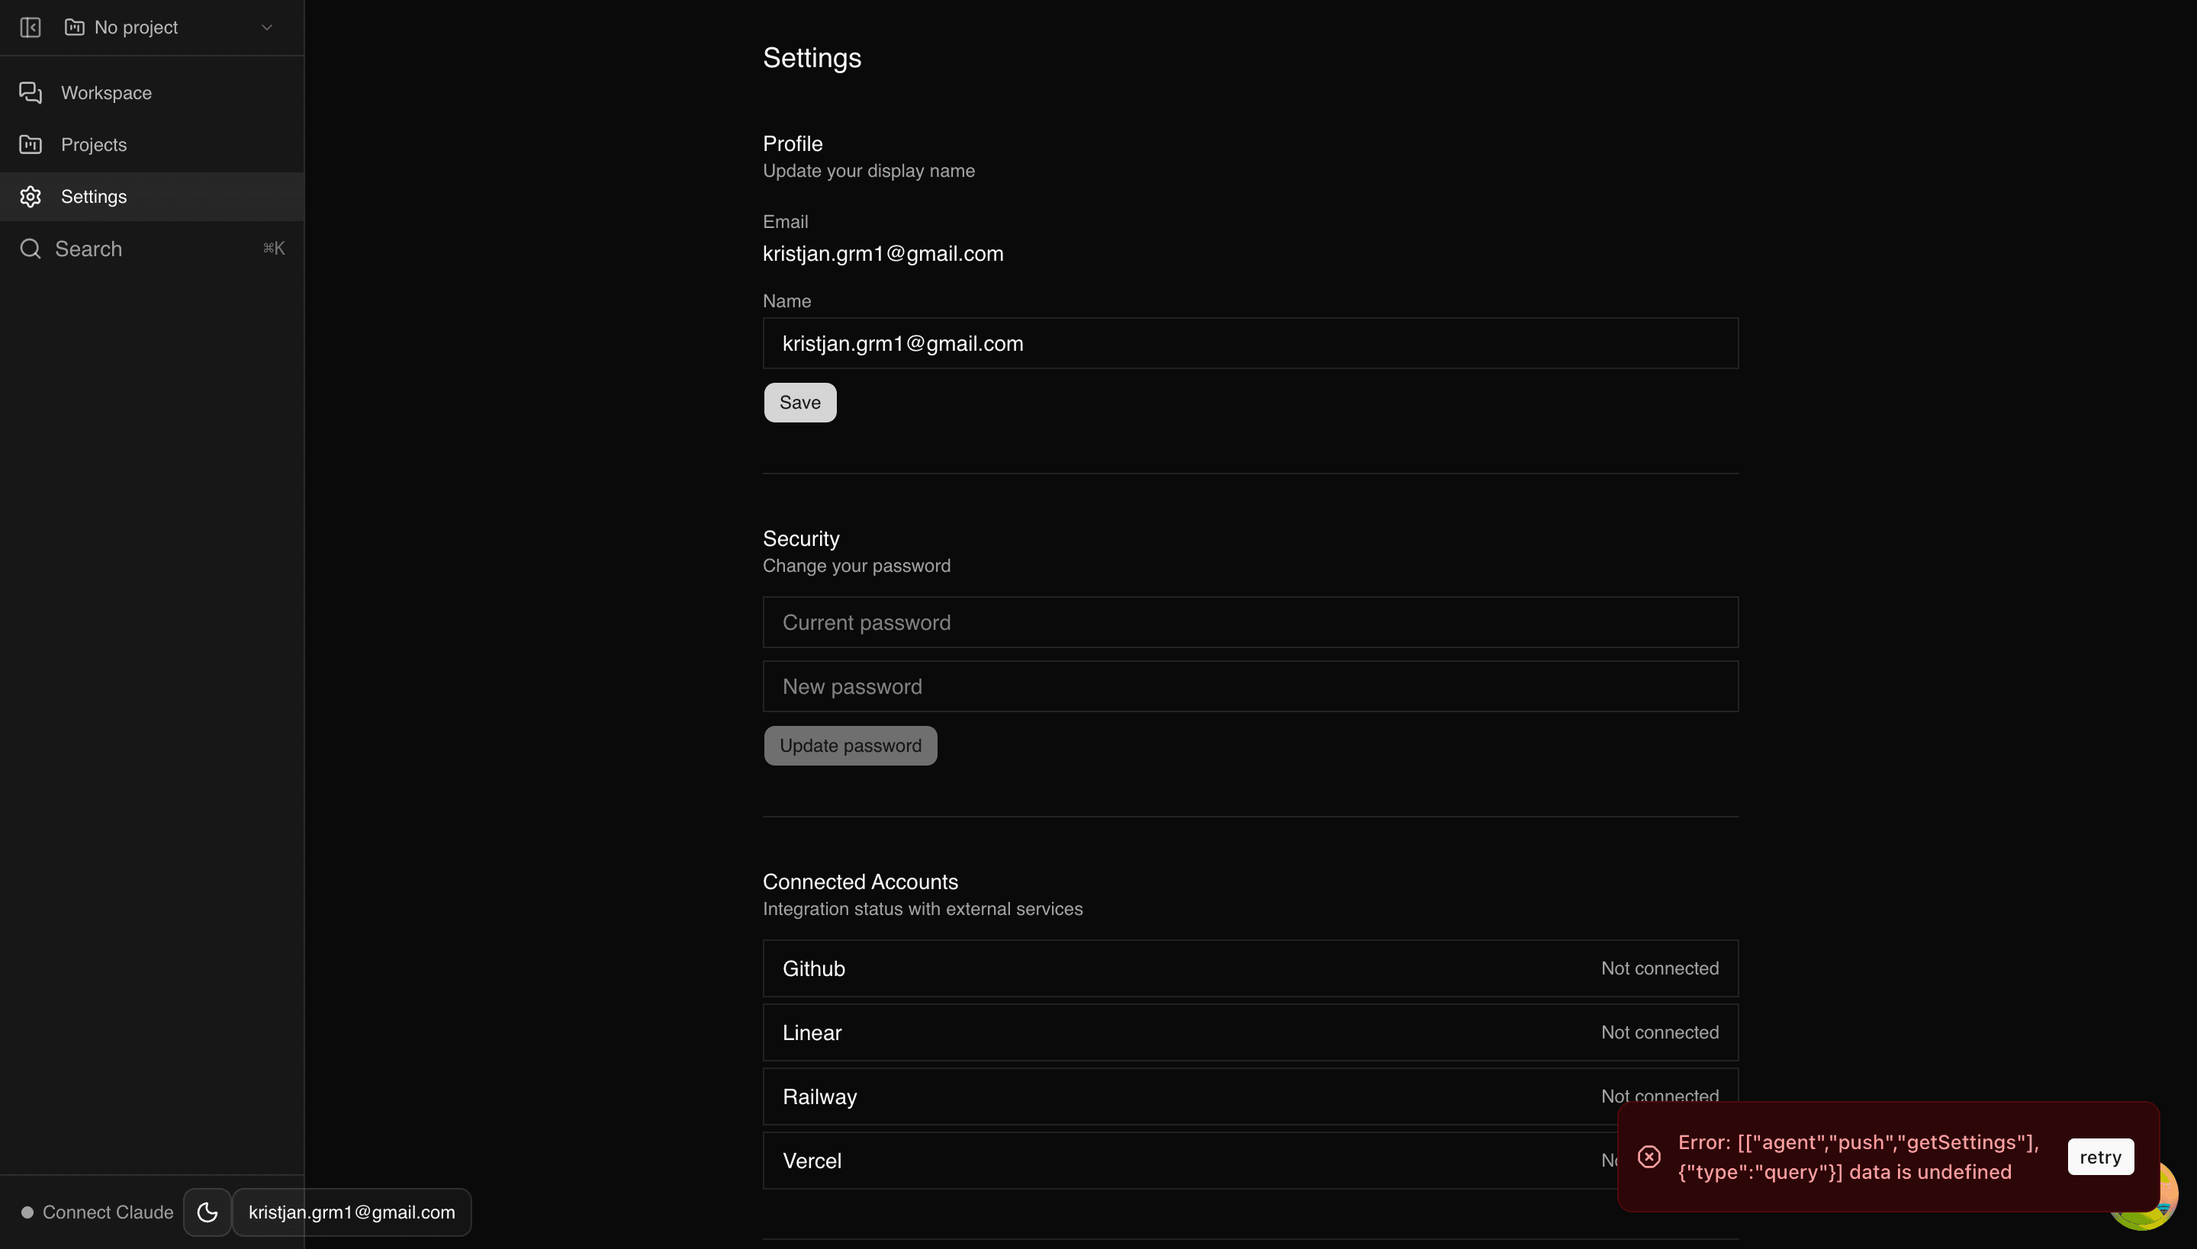This screenshot has height=1249, width=2197.
Task: Click the Search magnifier icon
Action: pos(31,249)
